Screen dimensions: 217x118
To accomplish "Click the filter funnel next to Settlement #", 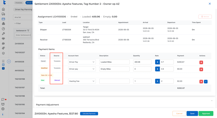I will coord(28,30).
